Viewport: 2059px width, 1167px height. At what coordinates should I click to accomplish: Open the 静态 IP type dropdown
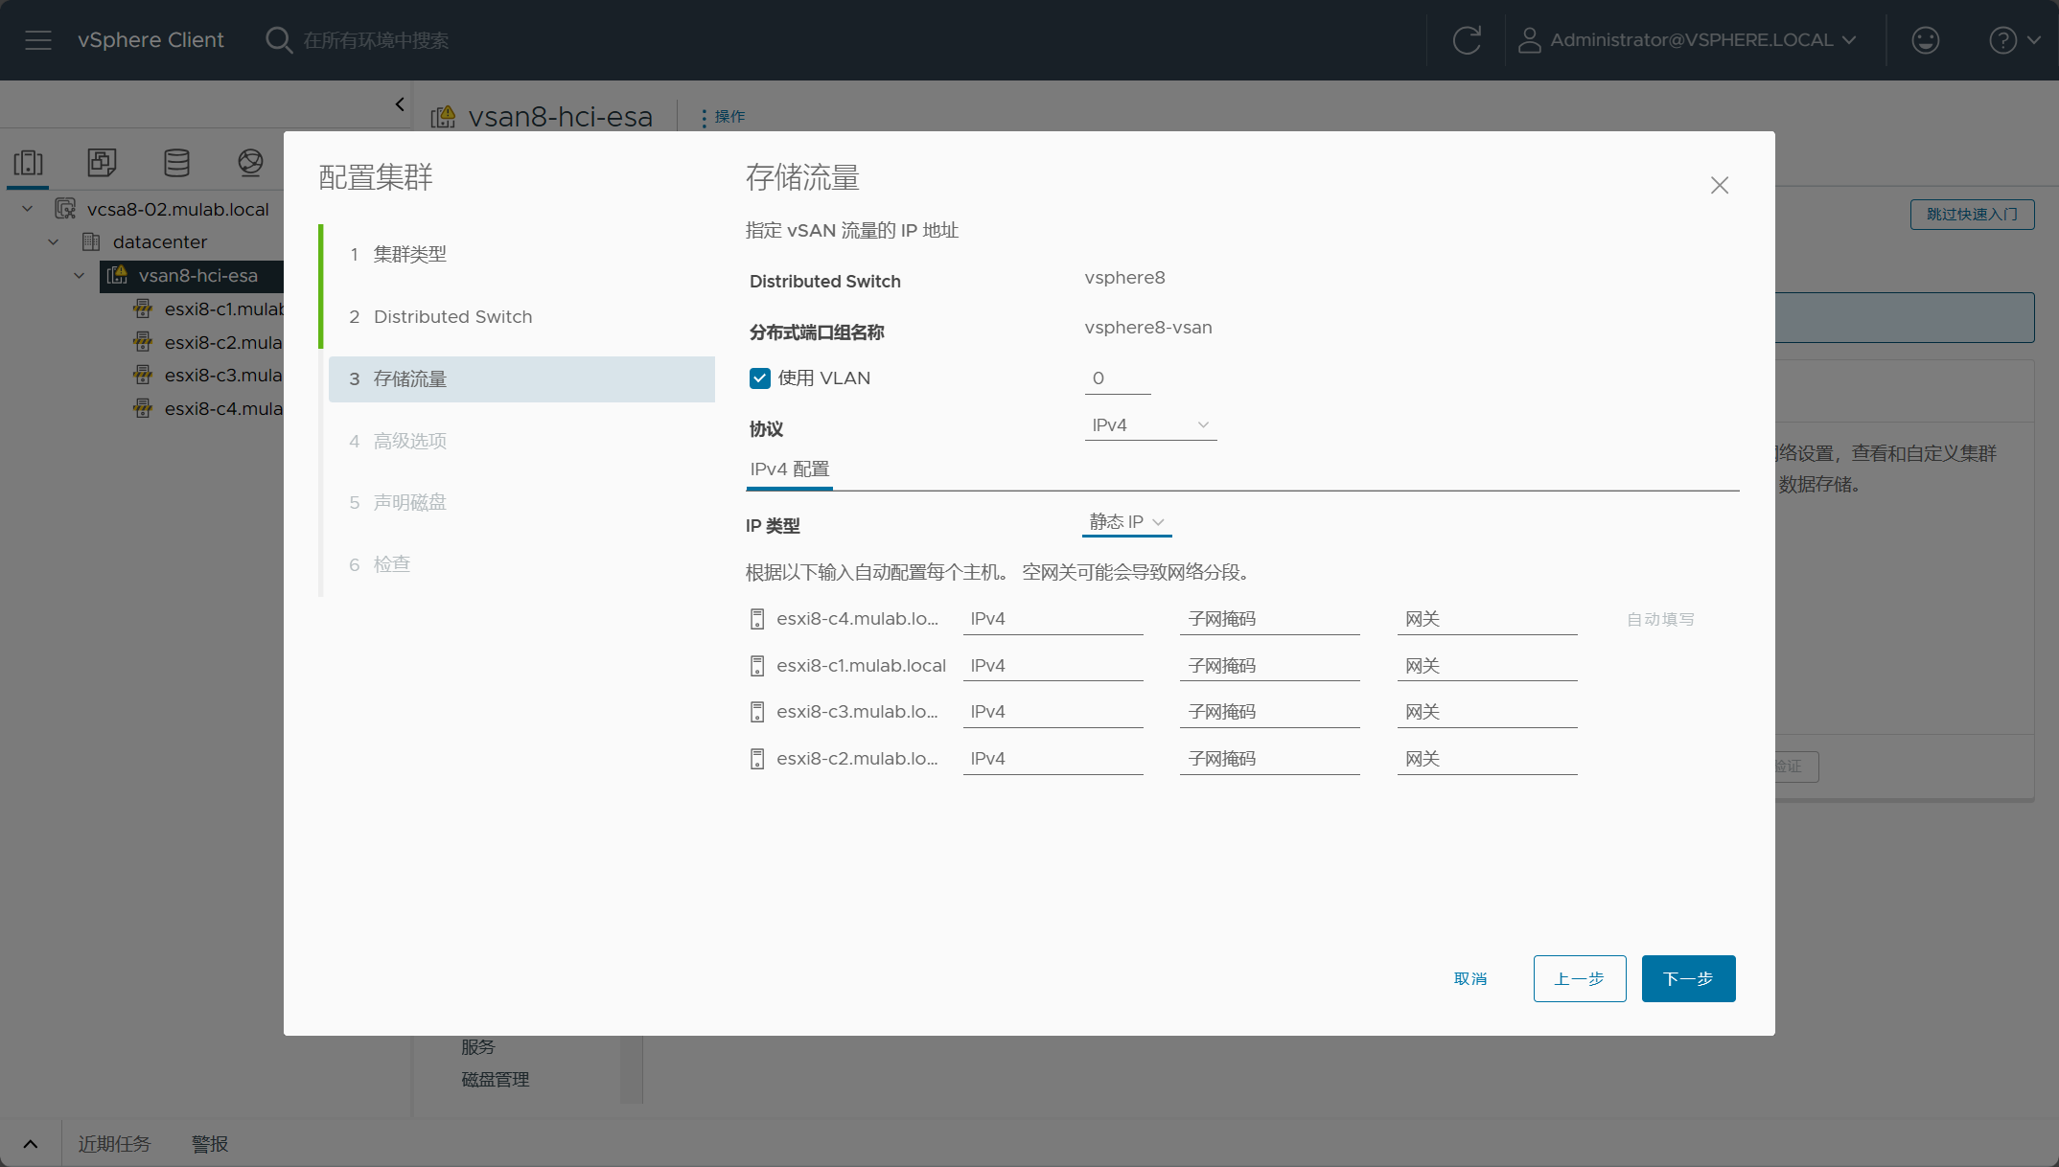(1127, 522)
